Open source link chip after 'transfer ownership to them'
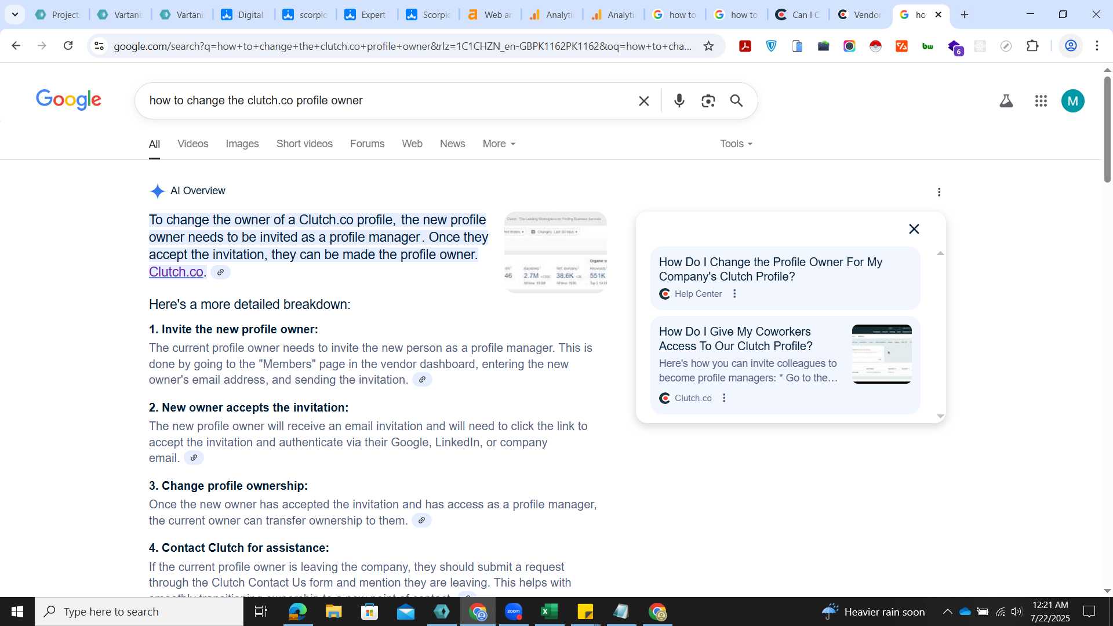1113x626 pixels. click(x=421, y=521)
